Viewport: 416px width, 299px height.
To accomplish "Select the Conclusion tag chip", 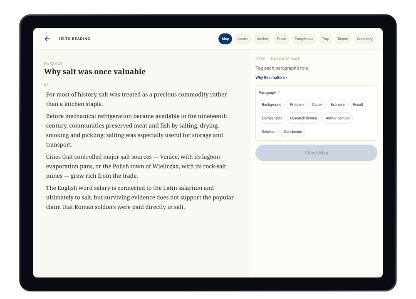I will pyautogui.click(x=293, y=132).
